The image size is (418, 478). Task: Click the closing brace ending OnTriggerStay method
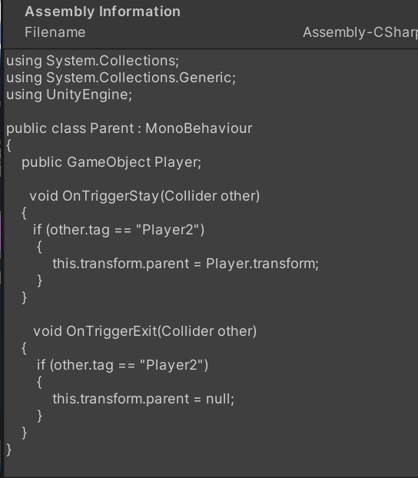tap(25, 297)
